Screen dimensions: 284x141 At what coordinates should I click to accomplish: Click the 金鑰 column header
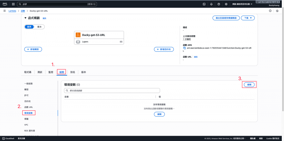67,97
